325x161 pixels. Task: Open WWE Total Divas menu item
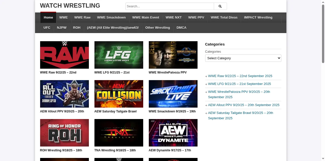pyautogui.click(x=224, y=18)
